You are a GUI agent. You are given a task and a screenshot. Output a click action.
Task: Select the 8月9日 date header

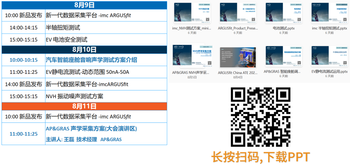coord(84,5)
